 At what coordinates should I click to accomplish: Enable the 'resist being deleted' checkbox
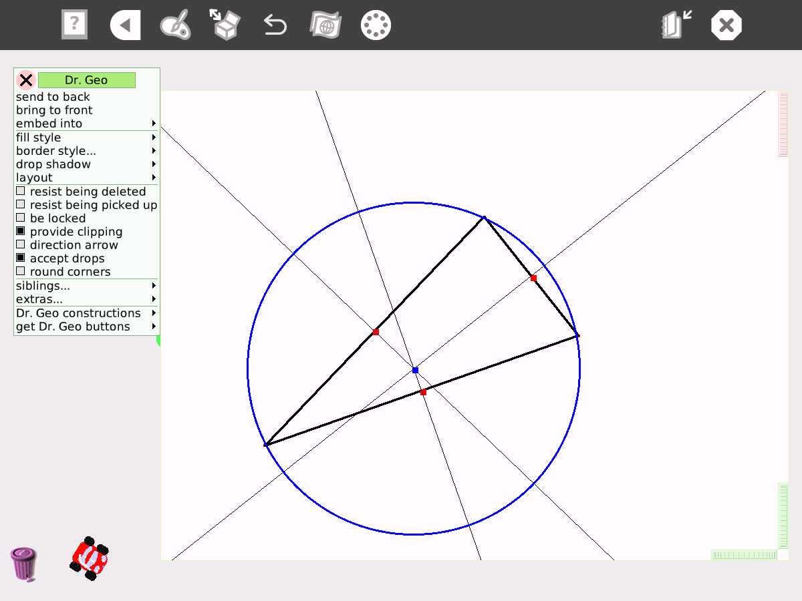coord(21,192)
